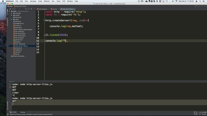Toggle the Project tool window side tab

[7, 12]
